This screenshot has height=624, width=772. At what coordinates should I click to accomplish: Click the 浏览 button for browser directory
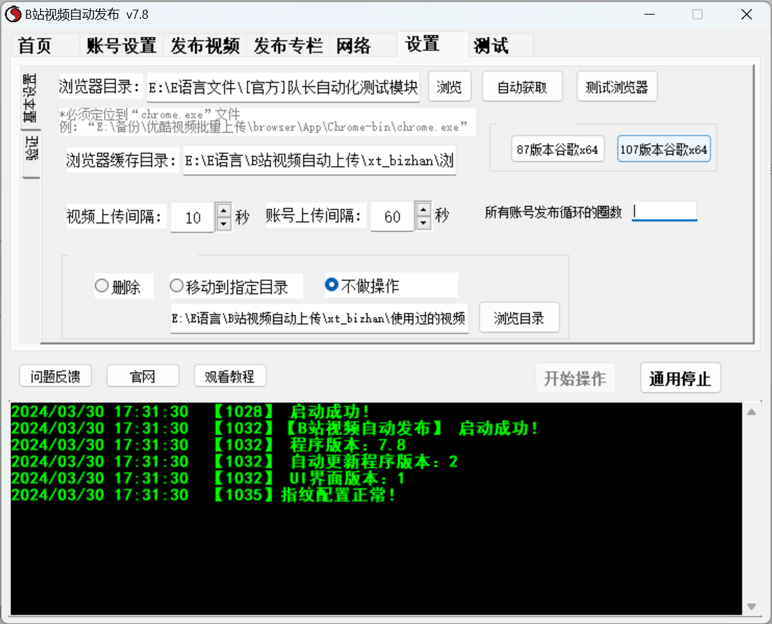pos(449,87)
